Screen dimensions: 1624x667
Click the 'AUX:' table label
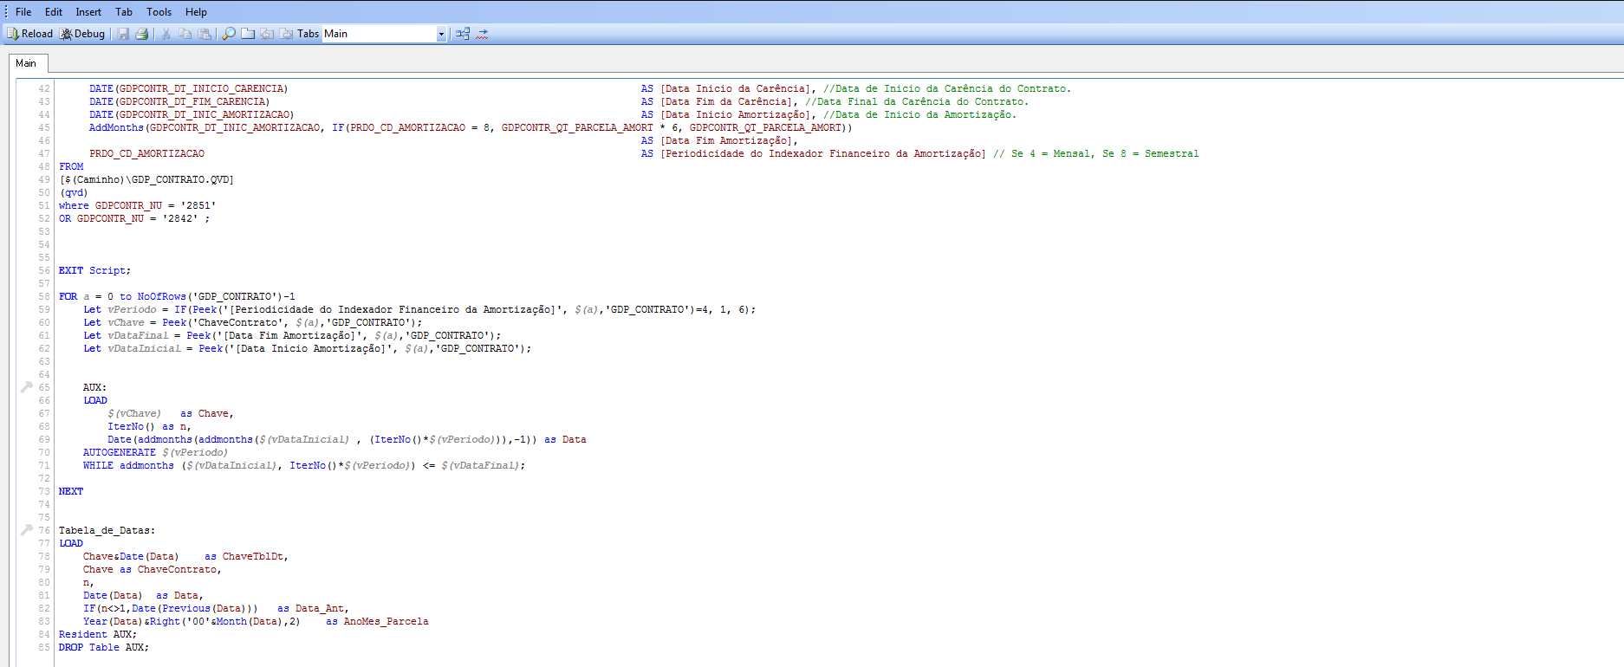pos(95,387)
